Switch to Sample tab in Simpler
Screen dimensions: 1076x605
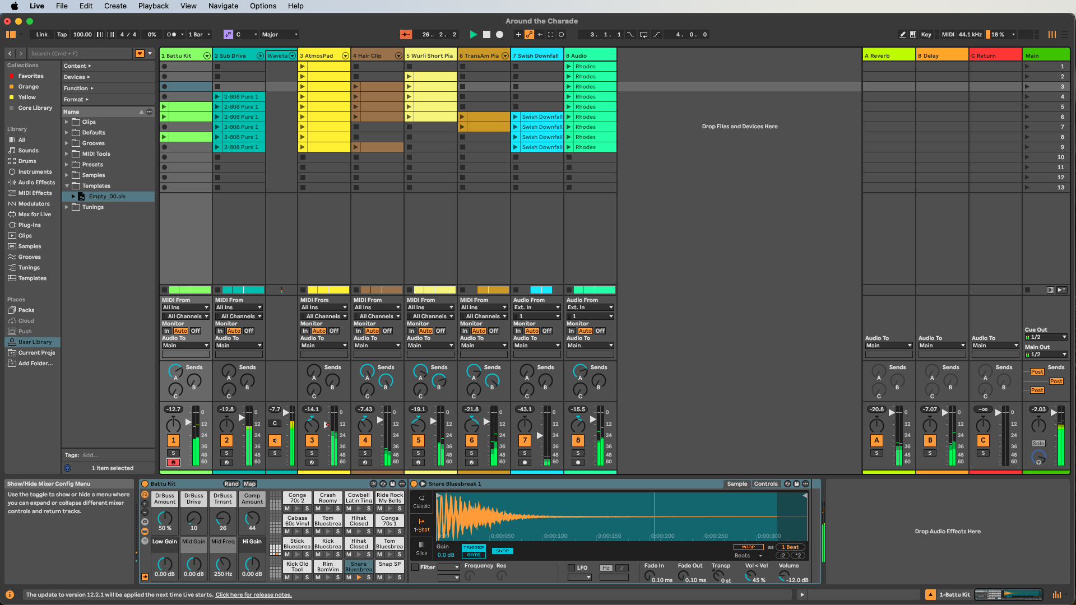click(x=737, y=484)
